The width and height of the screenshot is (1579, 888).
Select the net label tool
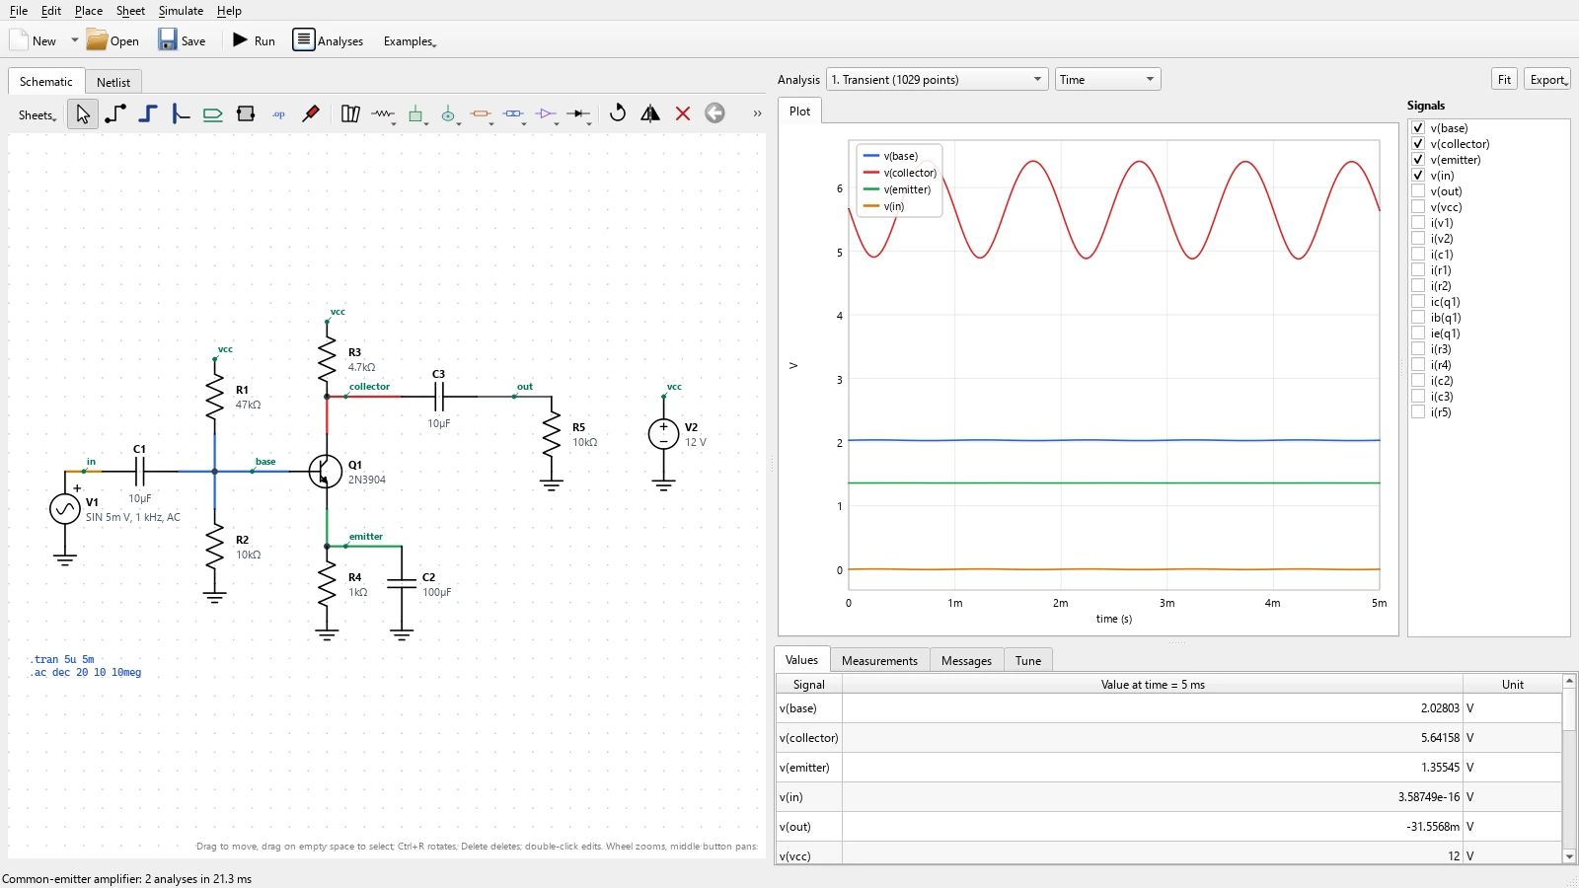click(x=213, y=114)
